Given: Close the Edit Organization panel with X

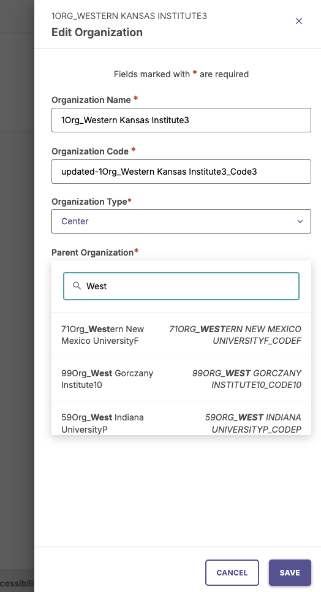Looking at the screenshot, I should pyautogui.click(x=299, y=21).
